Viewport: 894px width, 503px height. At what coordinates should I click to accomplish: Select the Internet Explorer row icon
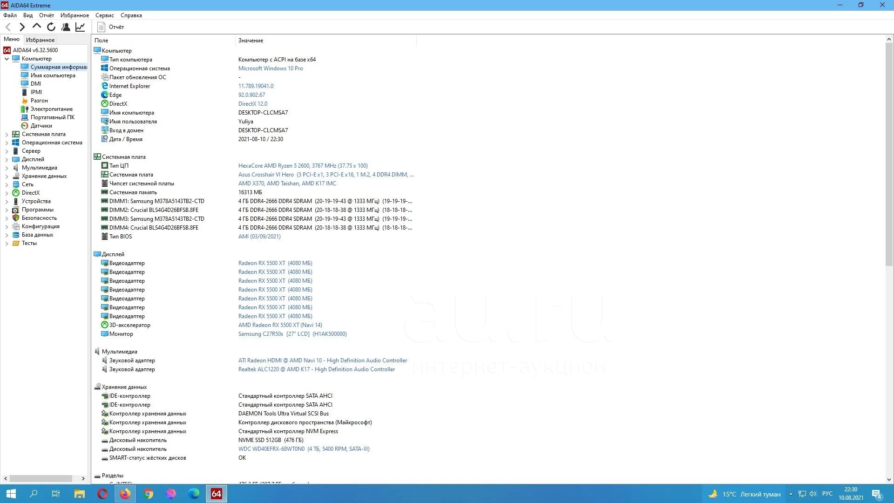click(105, 86)
